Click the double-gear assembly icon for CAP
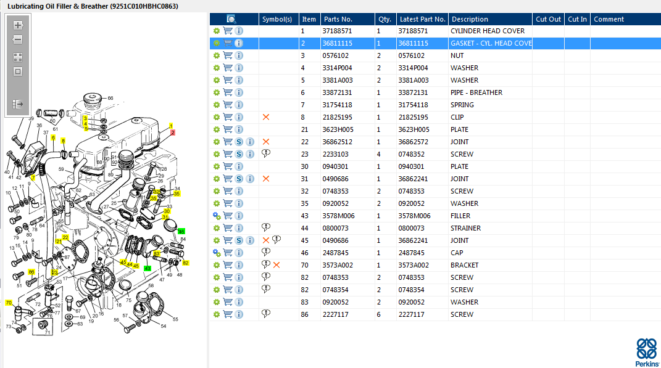The image size is (661, 368). pos(217,253)
